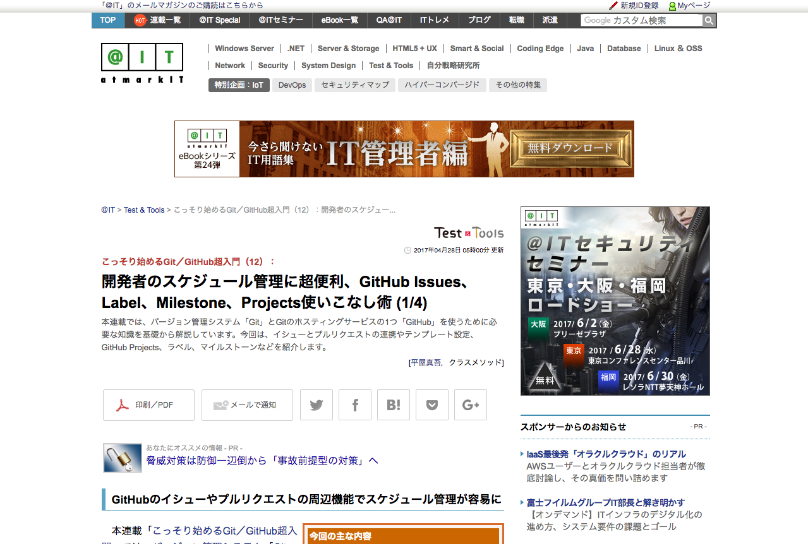
Task: Open QA@IT menu item
Action: pyautogui.click(x=389, y=20)
